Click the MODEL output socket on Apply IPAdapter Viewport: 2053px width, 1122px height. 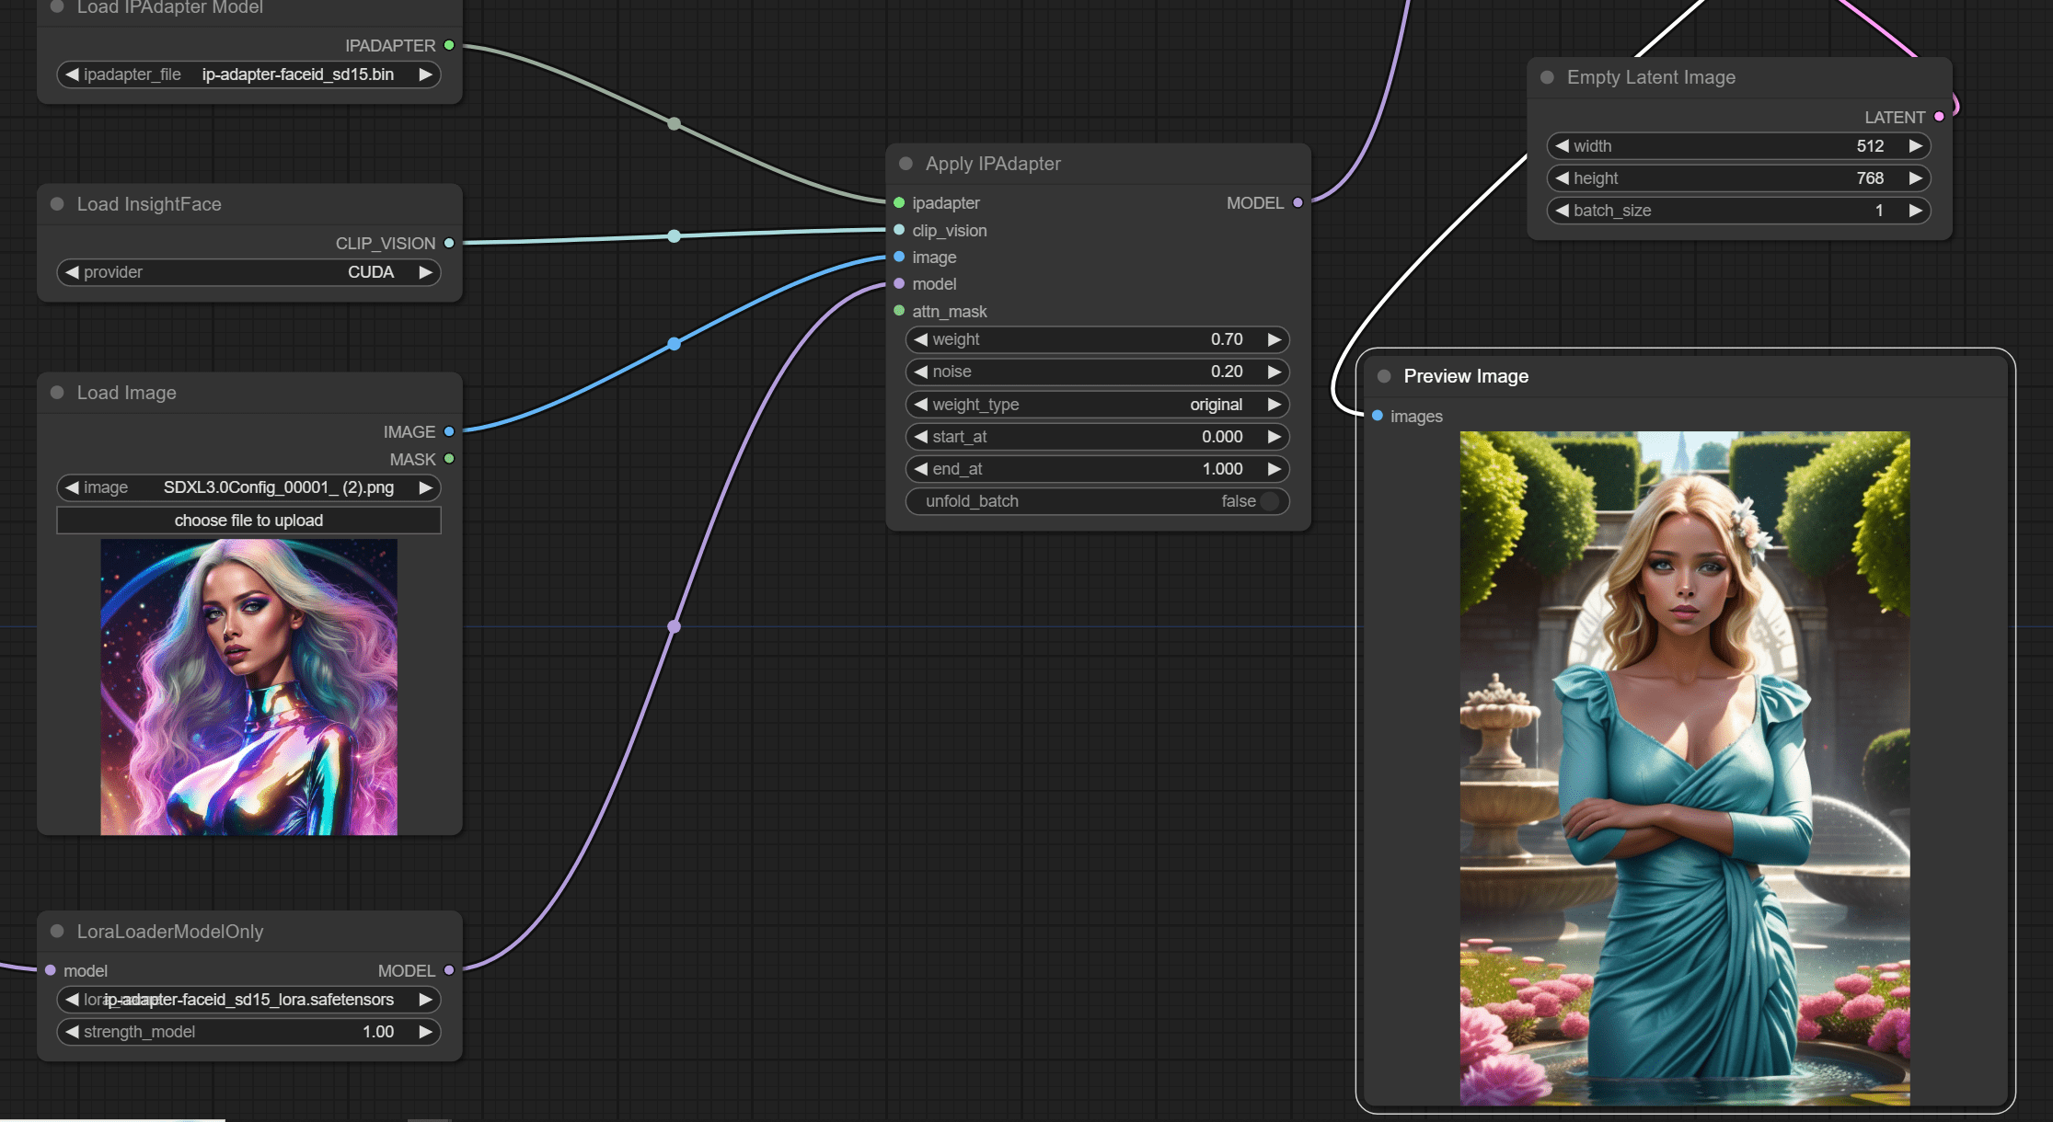(1298, 202)
